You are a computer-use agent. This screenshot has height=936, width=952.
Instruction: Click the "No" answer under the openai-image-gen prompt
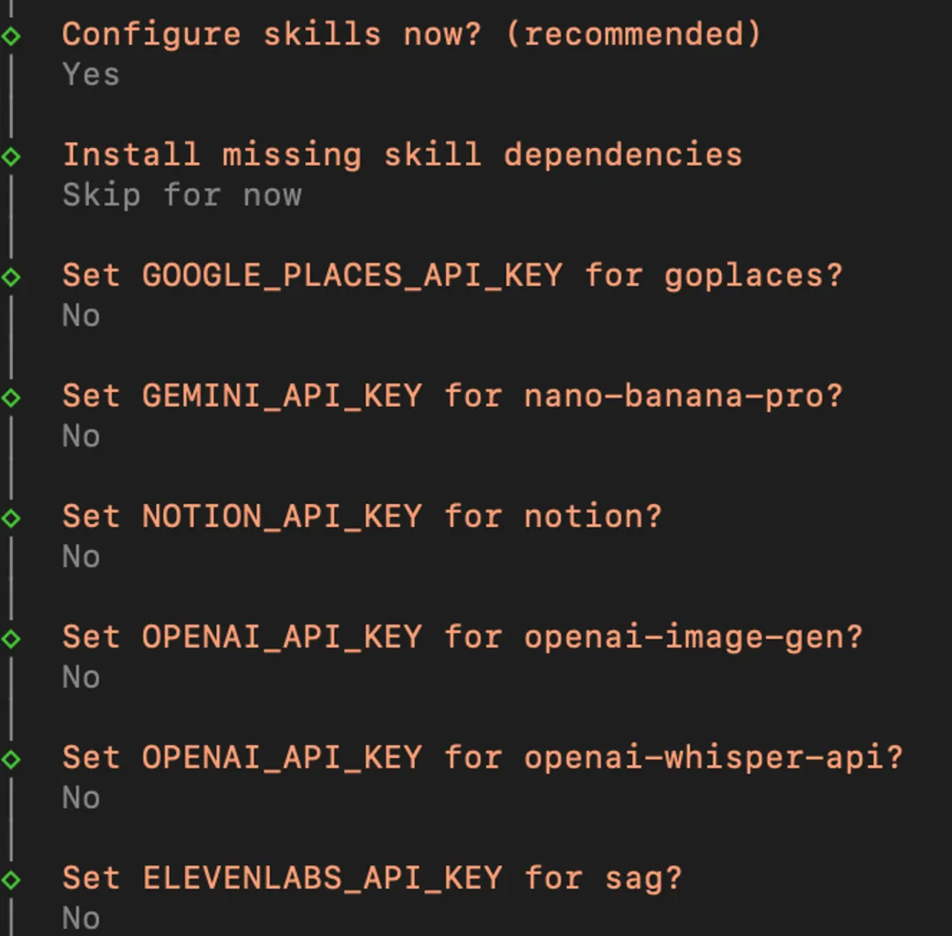click(81, 678)
